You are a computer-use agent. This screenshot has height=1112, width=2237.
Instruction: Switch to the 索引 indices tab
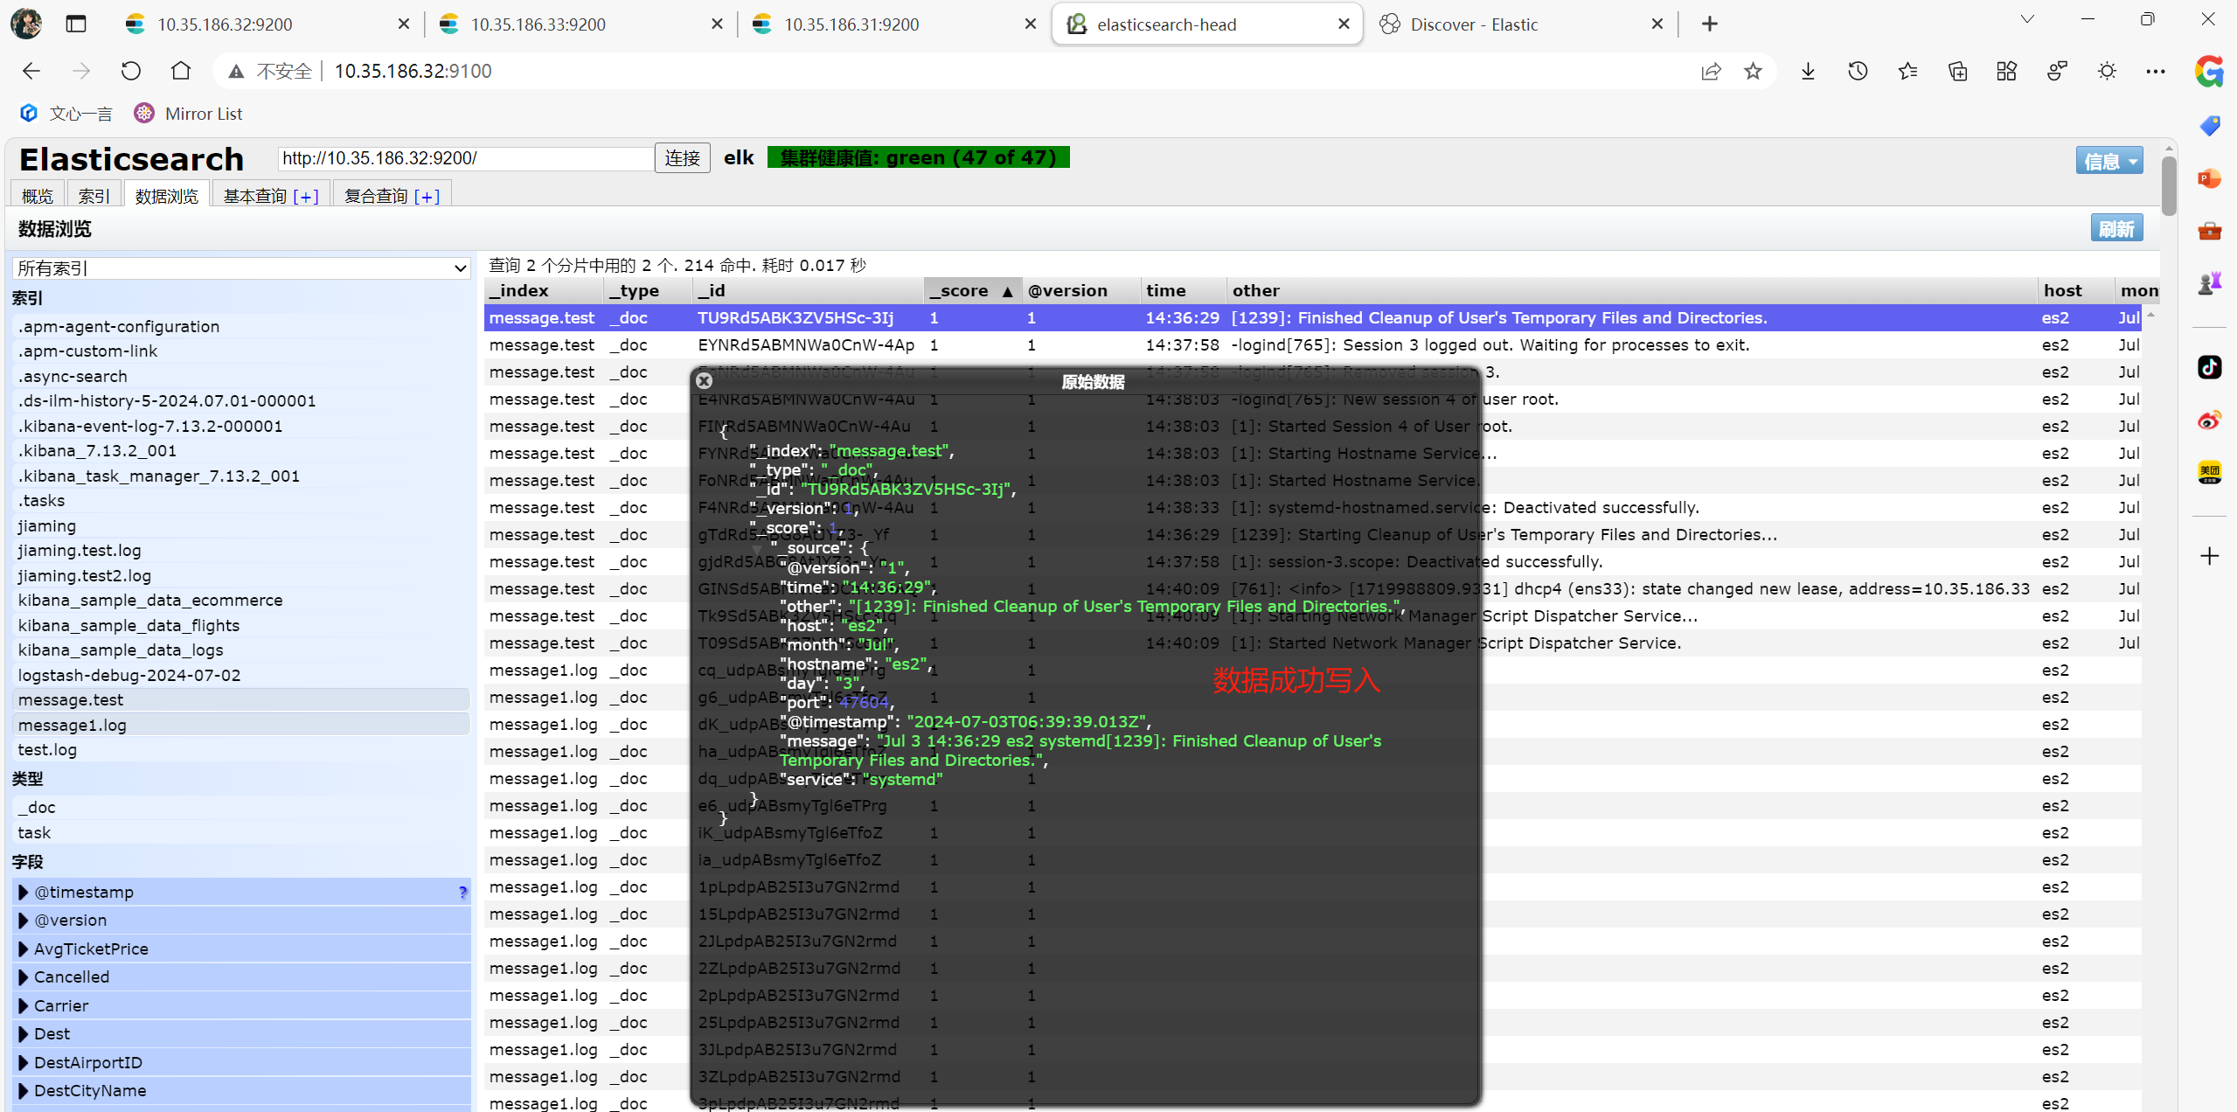click(94, 196)
